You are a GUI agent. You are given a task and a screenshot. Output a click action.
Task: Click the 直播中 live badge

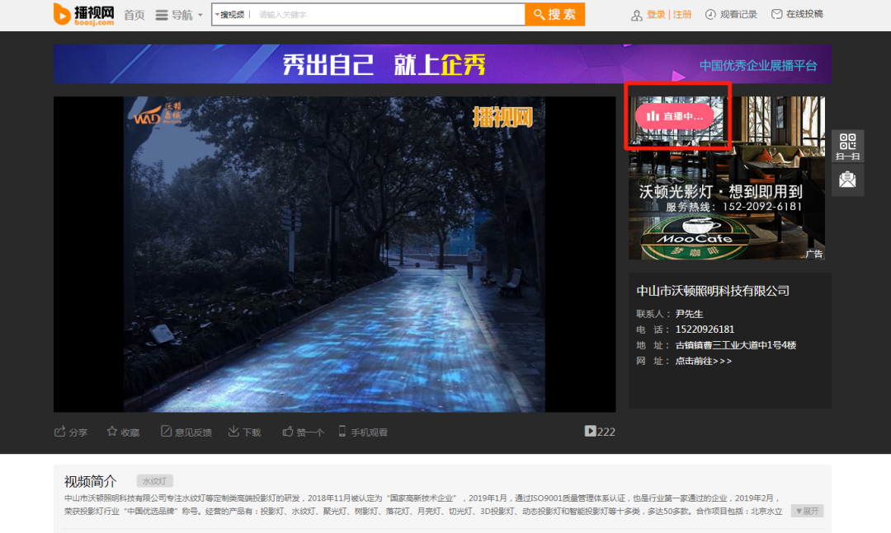click(x=675, y=116)
